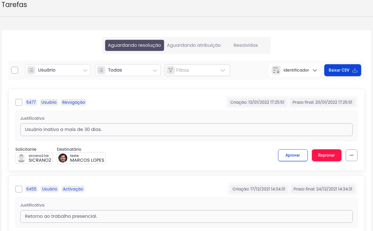Image resolution: width=373 pixels, height=231 pixels.
Task: Click the MARCOS LOPES profile photo
Action: [63, 158]
